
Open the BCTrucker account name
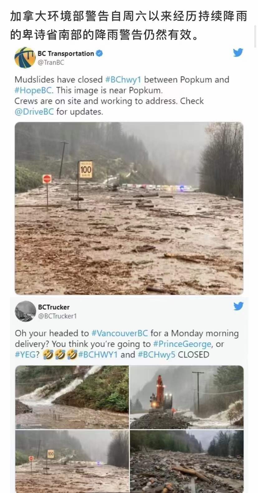point(54,307)
